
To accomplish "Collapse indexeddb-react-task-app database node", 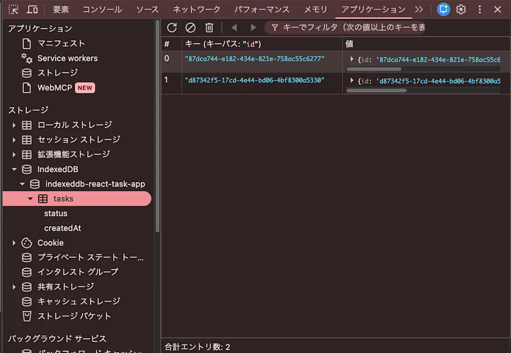I will [x=22, y=184].
